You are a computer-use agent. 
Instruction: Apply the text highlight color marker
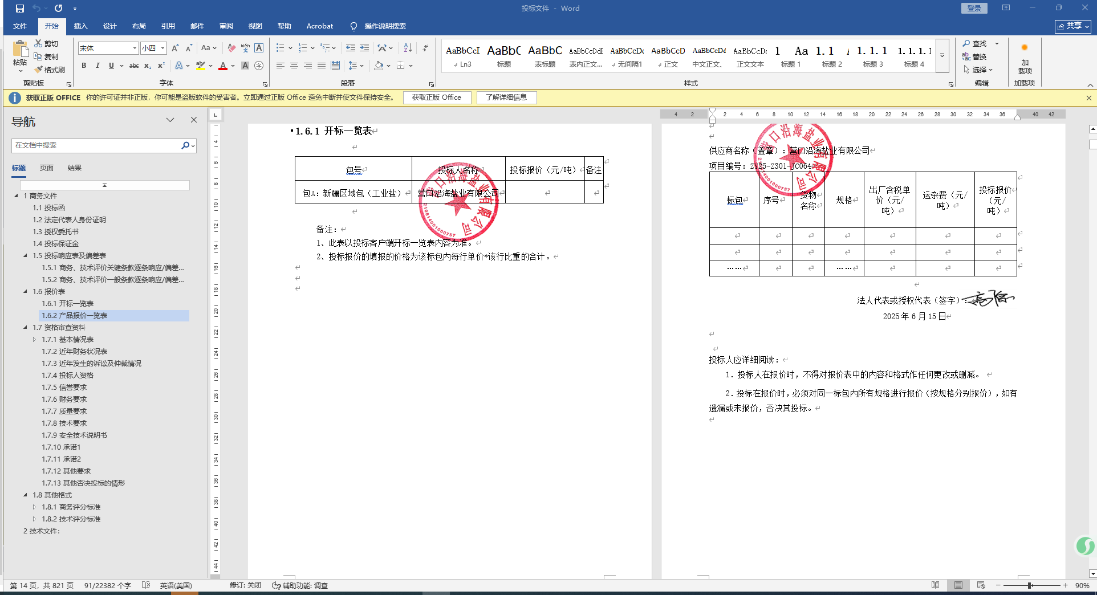[200, 66]
